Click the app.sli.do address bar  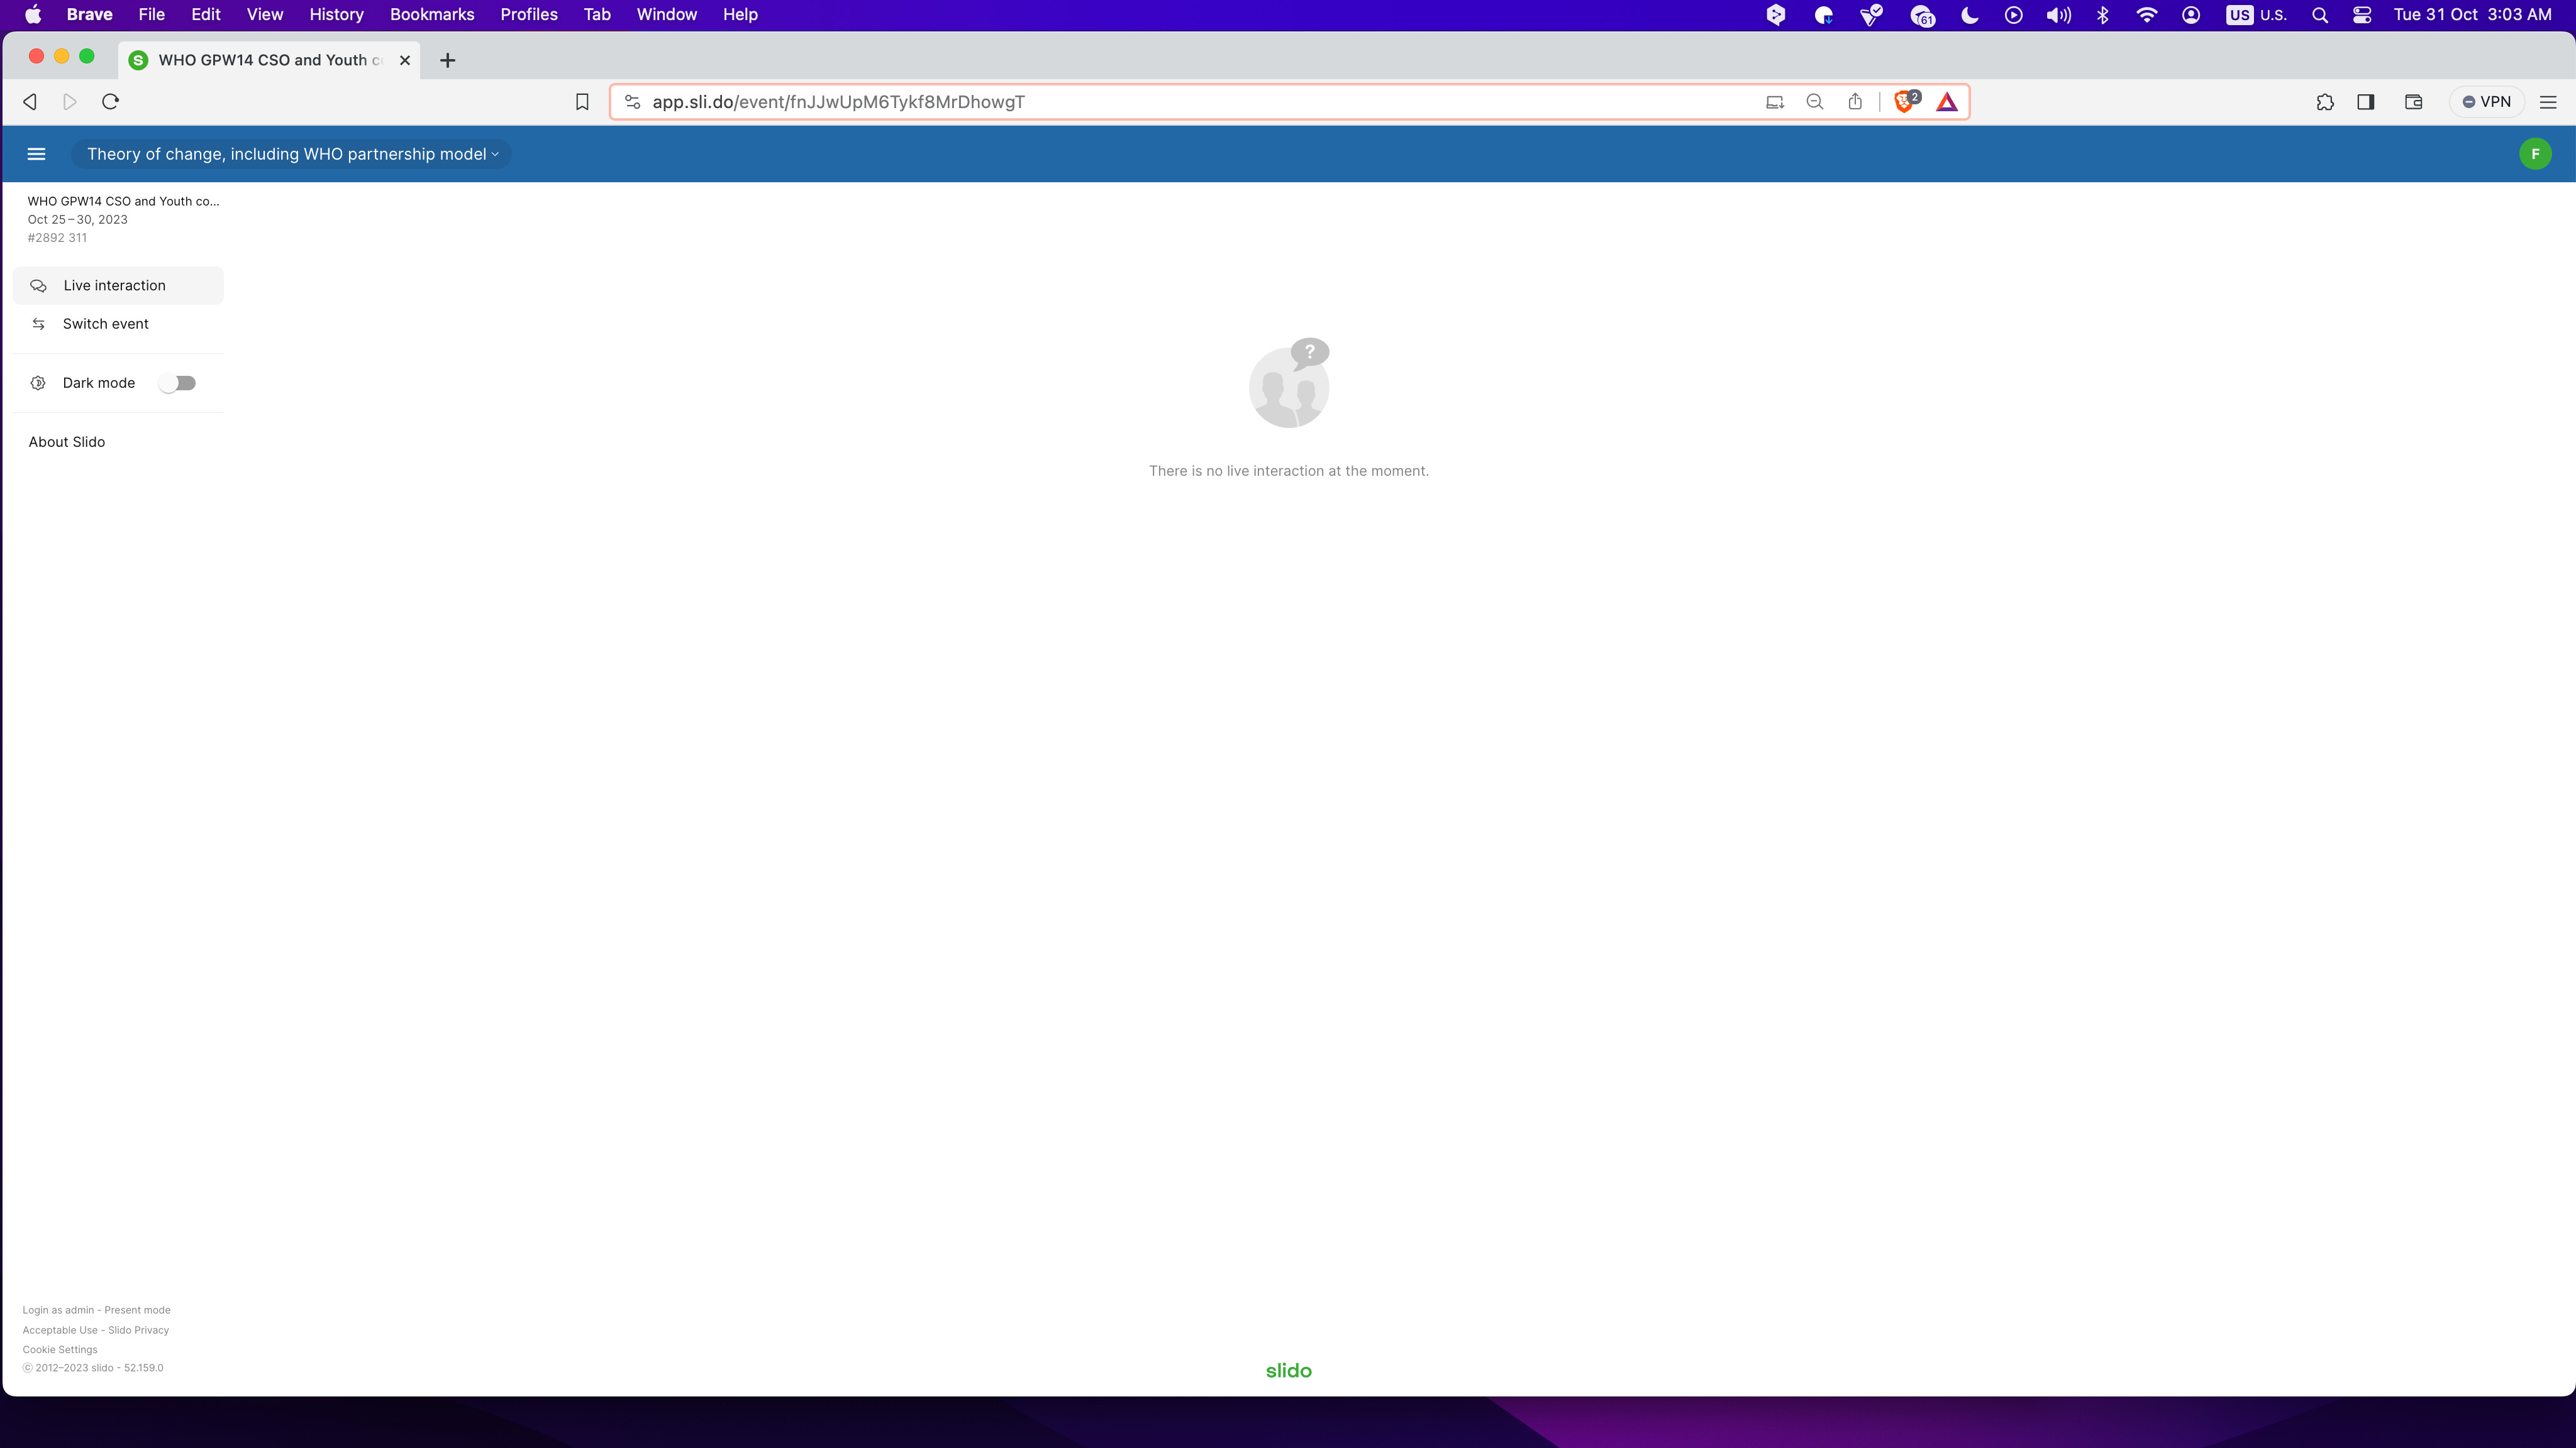tap(1100, 102)
